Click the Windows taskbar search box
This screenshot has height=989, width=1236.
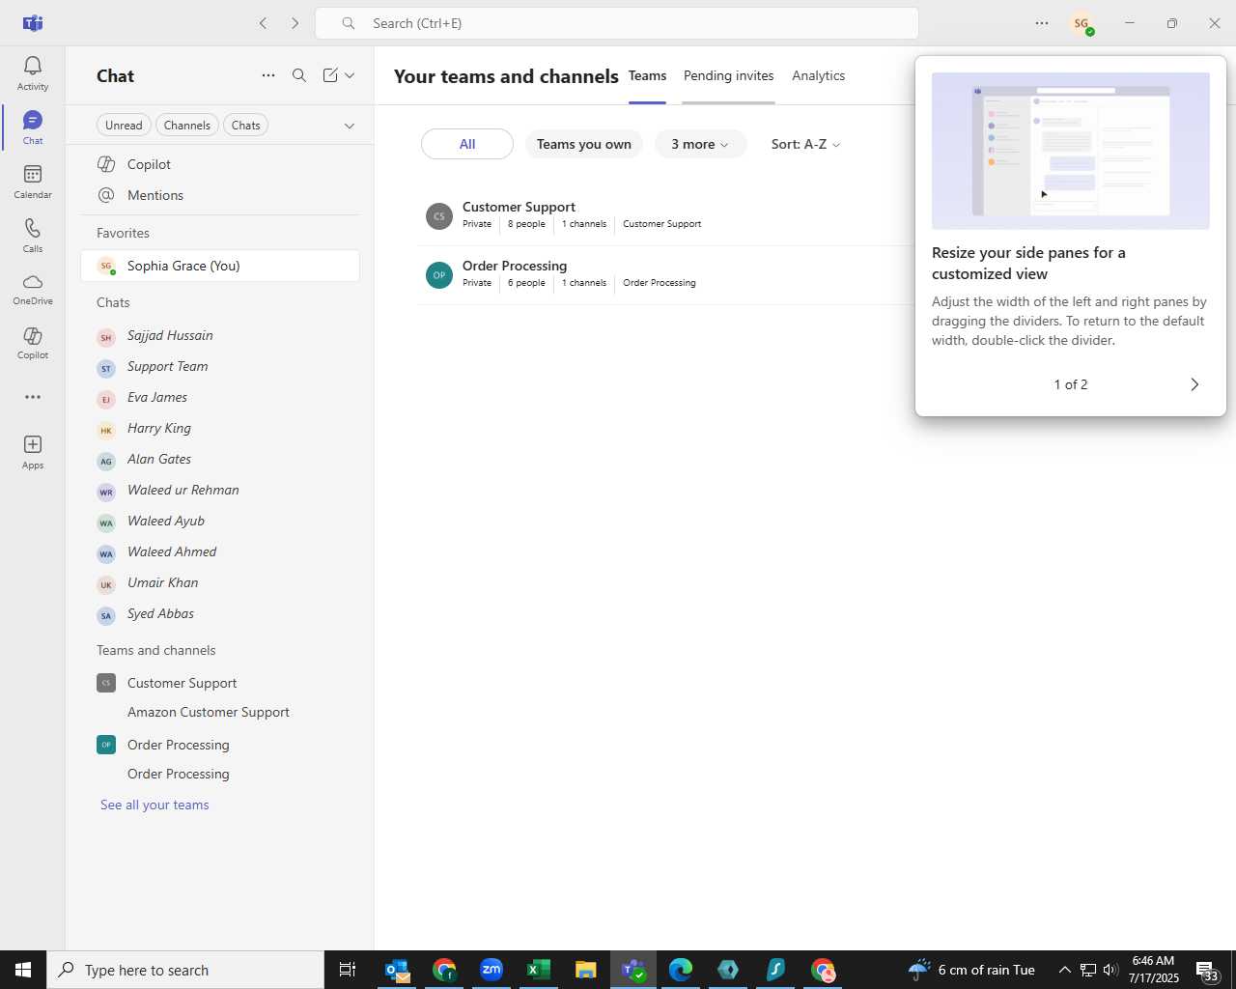point(185,970)
